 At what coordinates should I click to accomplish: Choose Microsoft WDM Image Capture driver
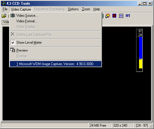(56, 64)
